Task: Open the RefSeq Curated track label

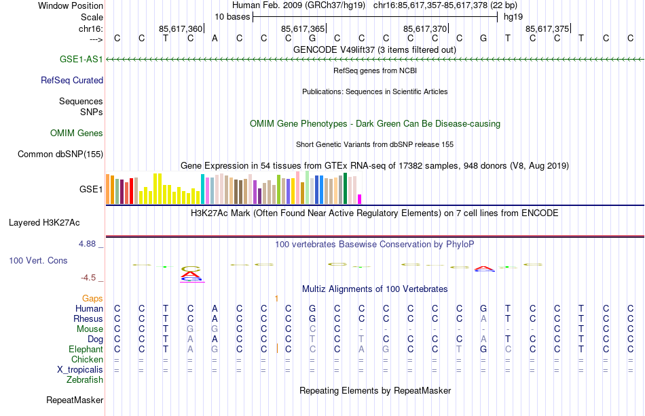Action: (71, 80)
